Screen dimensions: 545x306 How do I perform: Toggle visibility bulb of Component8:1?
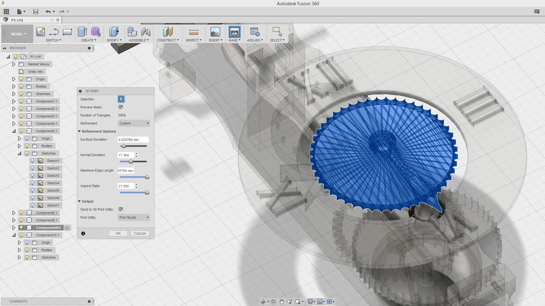(21, 220)
